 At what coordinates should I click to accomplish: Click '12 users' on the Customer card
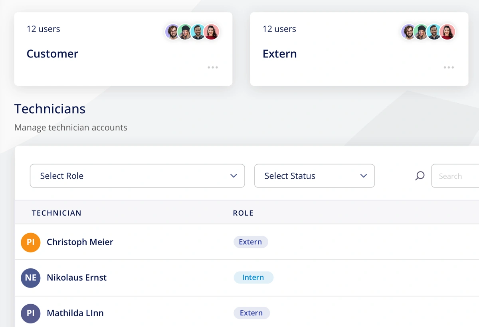click(x=43, y=29)
